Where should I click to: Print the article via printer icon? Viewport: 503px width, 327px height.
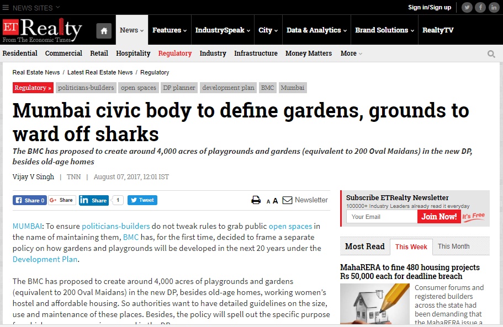[x=256, y=200]
